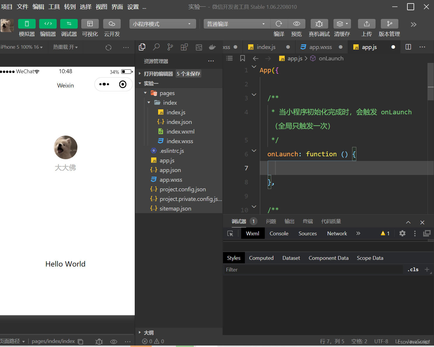The width and height of the screenshot is (434, 347).
Task: Open app.json in file tree
Action: point(179,170)
